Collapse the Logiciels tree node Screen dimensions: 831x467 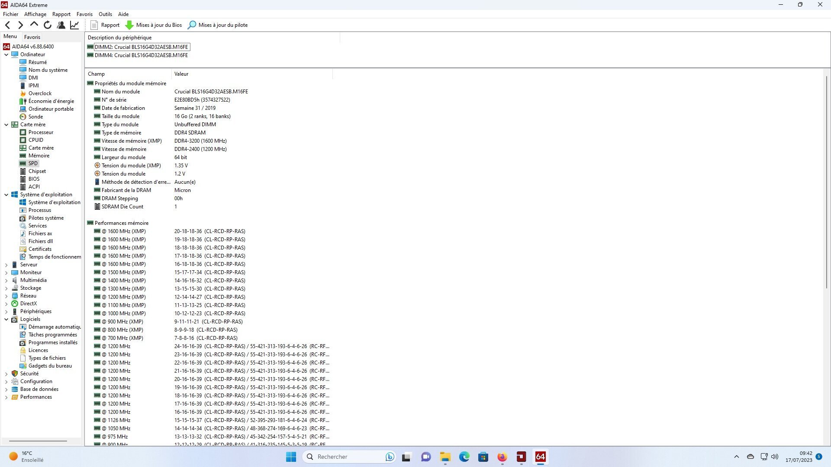[6, 319]
